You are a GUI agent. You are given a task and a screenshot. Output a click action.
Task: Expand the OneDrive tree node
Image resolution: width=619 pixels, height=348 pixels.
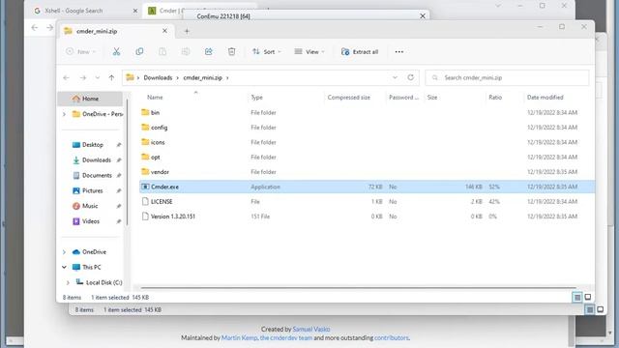click(64, 251)
